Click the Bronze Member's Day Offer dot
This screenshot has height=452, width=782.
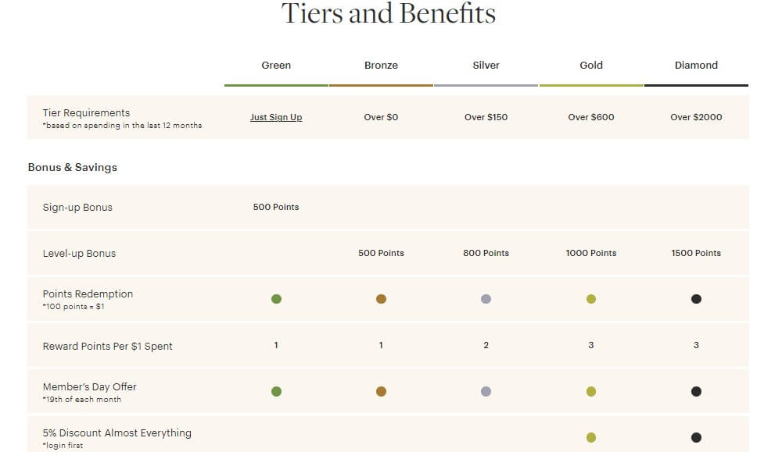point(381,391)
